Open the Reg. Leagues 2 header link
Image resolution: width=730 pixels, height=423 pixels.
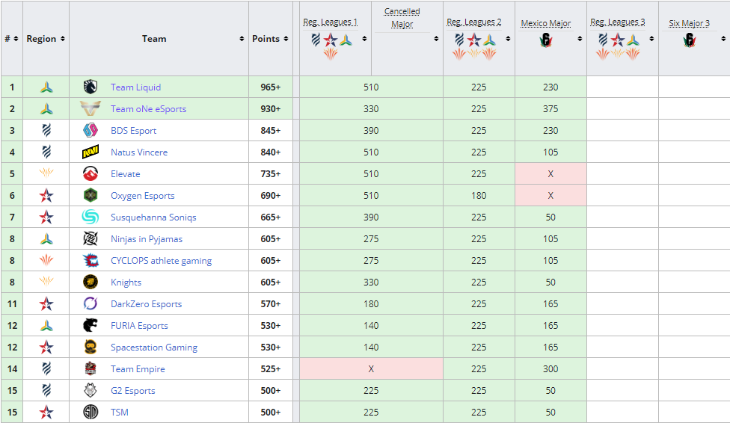pyautogui.click(x=474, y=22)
